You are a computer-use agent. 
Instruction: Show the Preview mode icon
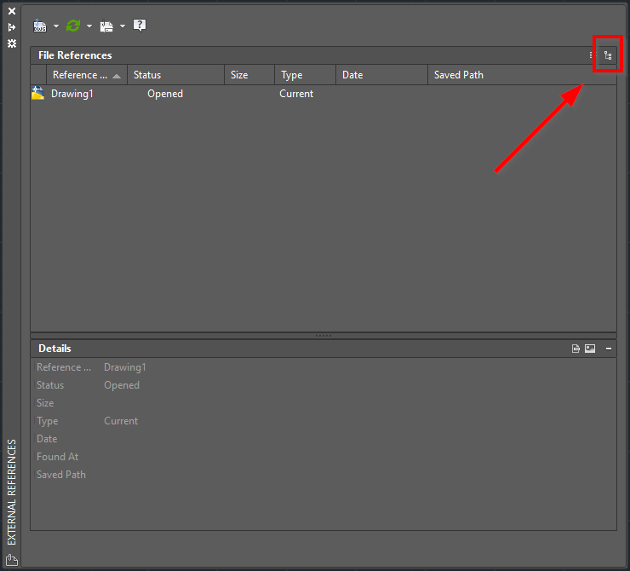(x=590, y=349)
